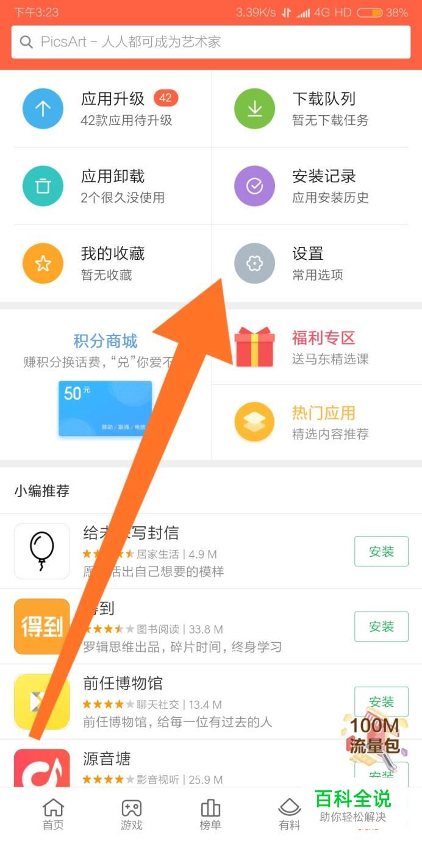The height and width of the screenshot is (844, 422).
Task: Switch to the 游戏 tab
Action: point(131,815)
